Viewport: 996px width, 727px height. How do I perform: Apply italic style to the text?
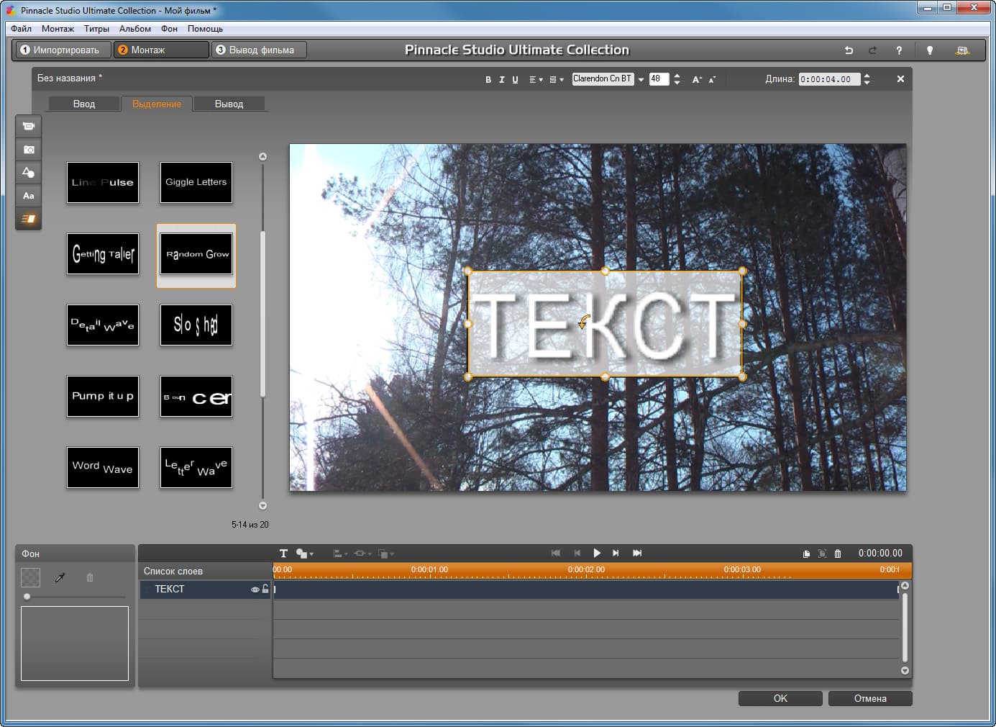point(501,80)
